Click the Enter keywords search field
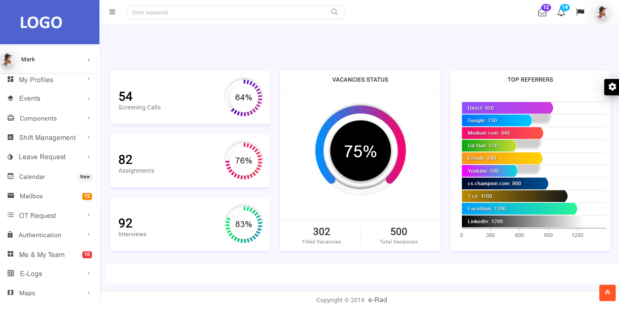The height and width of the screenshot is (309, 619). pos(230,12)
